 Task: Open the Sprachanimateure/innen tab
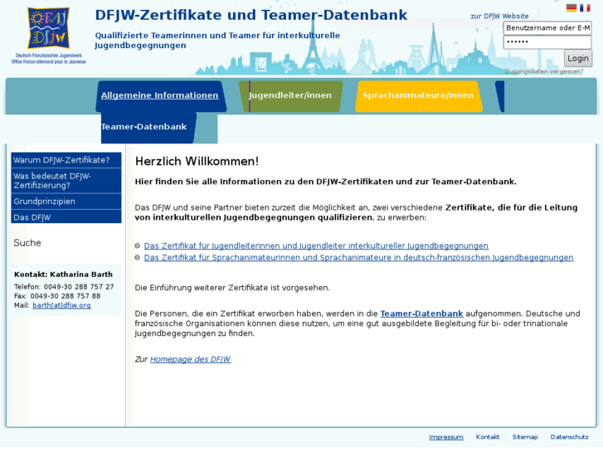tap(418, 95)
